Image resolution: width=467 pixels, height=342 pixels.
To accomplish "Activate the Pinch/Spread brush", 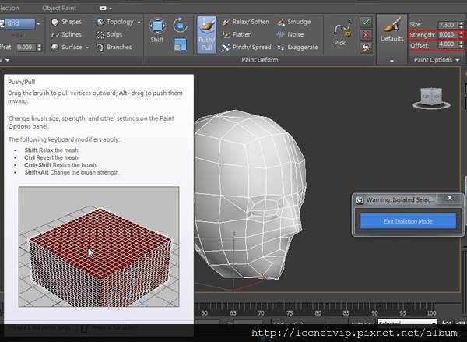I will coord(247,47).
